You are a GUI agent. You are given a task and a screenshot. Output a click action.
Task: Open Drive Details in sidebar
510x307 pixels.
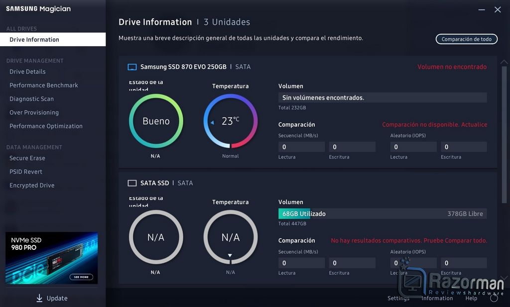(27, 72)
